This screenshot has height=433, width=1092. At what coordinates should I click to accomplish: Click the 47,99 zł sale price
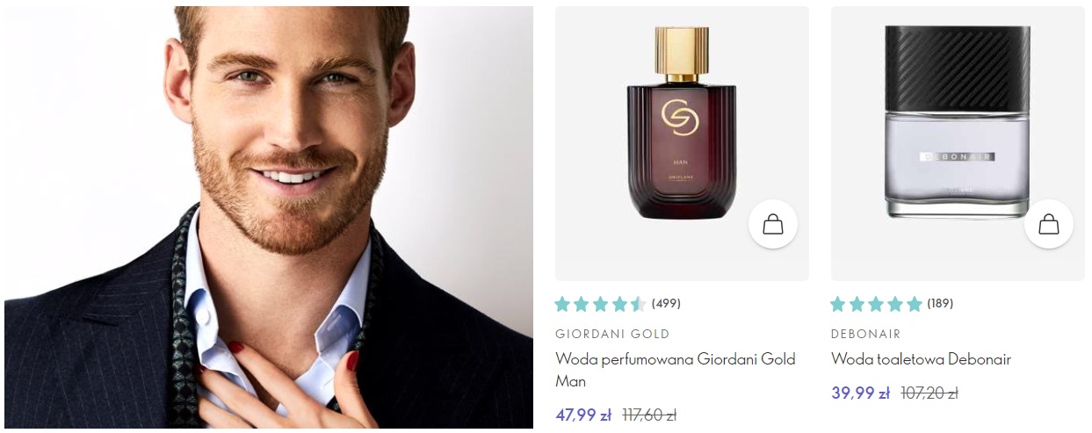pyautogui.click(x=583, y=415)
